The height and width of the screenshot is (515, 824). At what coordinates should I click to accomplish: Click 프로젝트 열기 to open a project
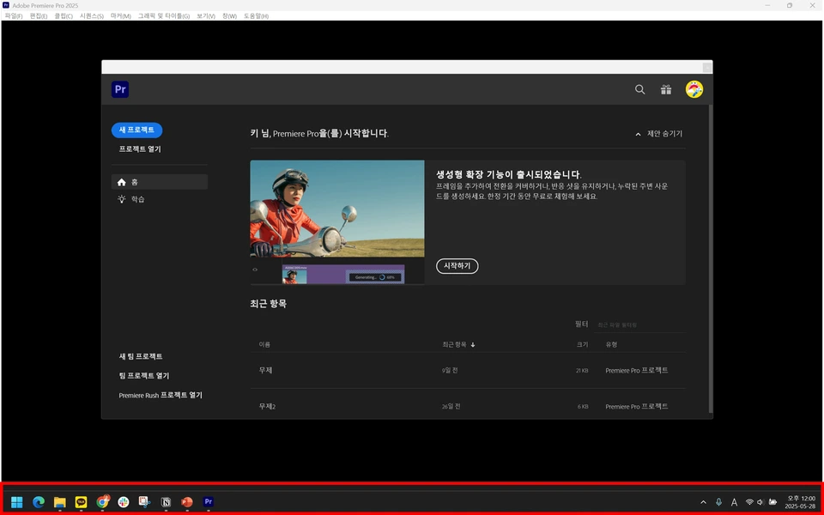(140, 149)
